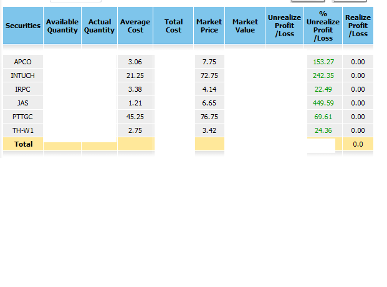Click the Actual Quantity column header
Screen dimensions: 387x287
(x=99, y=26)
